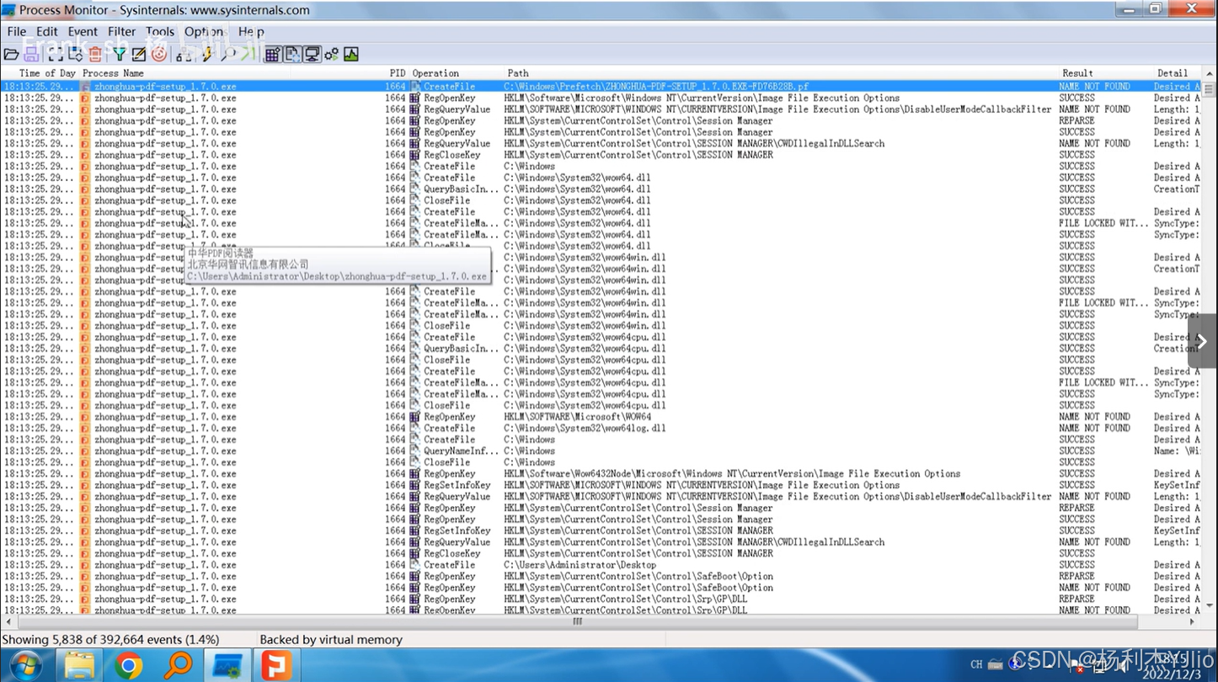Click the Detail column header
This screenshot has height=682, width=1218.
(1172, 73)
